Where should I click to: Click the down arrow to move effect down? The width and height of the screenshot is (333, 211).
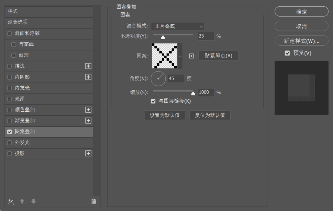33,201
